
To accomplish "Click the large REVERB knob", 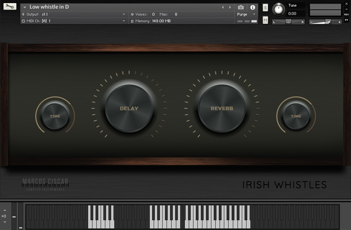I will (x=222, y=108).
